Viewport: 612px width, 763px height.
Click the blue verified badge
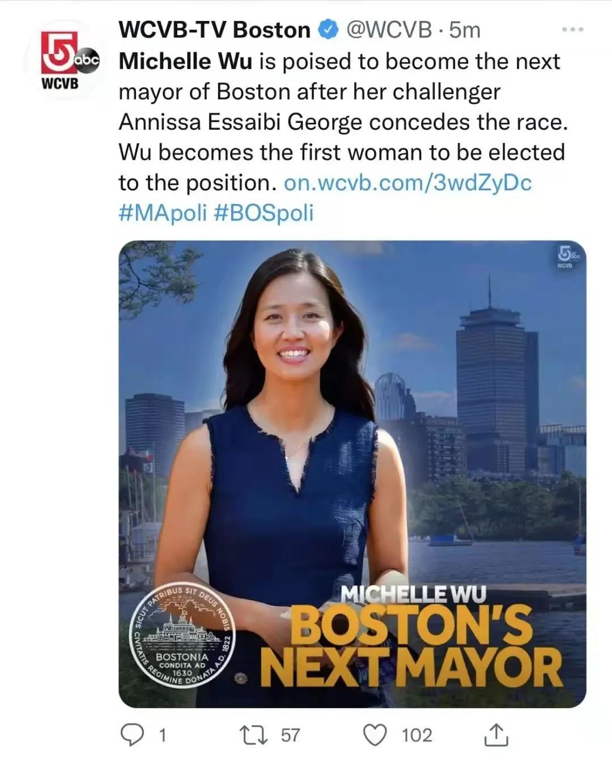click(x=328, y=29)
